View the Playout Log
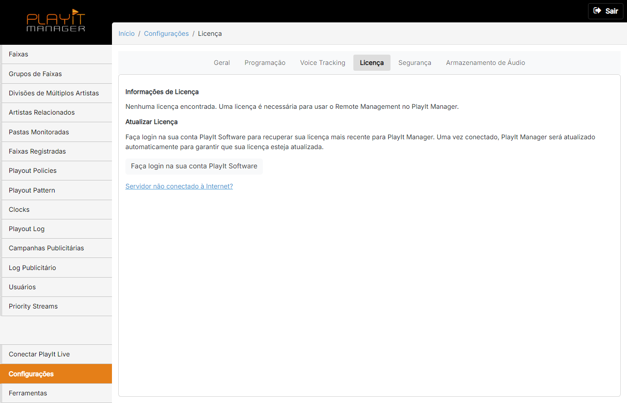This screenshot has height=403, width=627. click(x=57, y=229)
